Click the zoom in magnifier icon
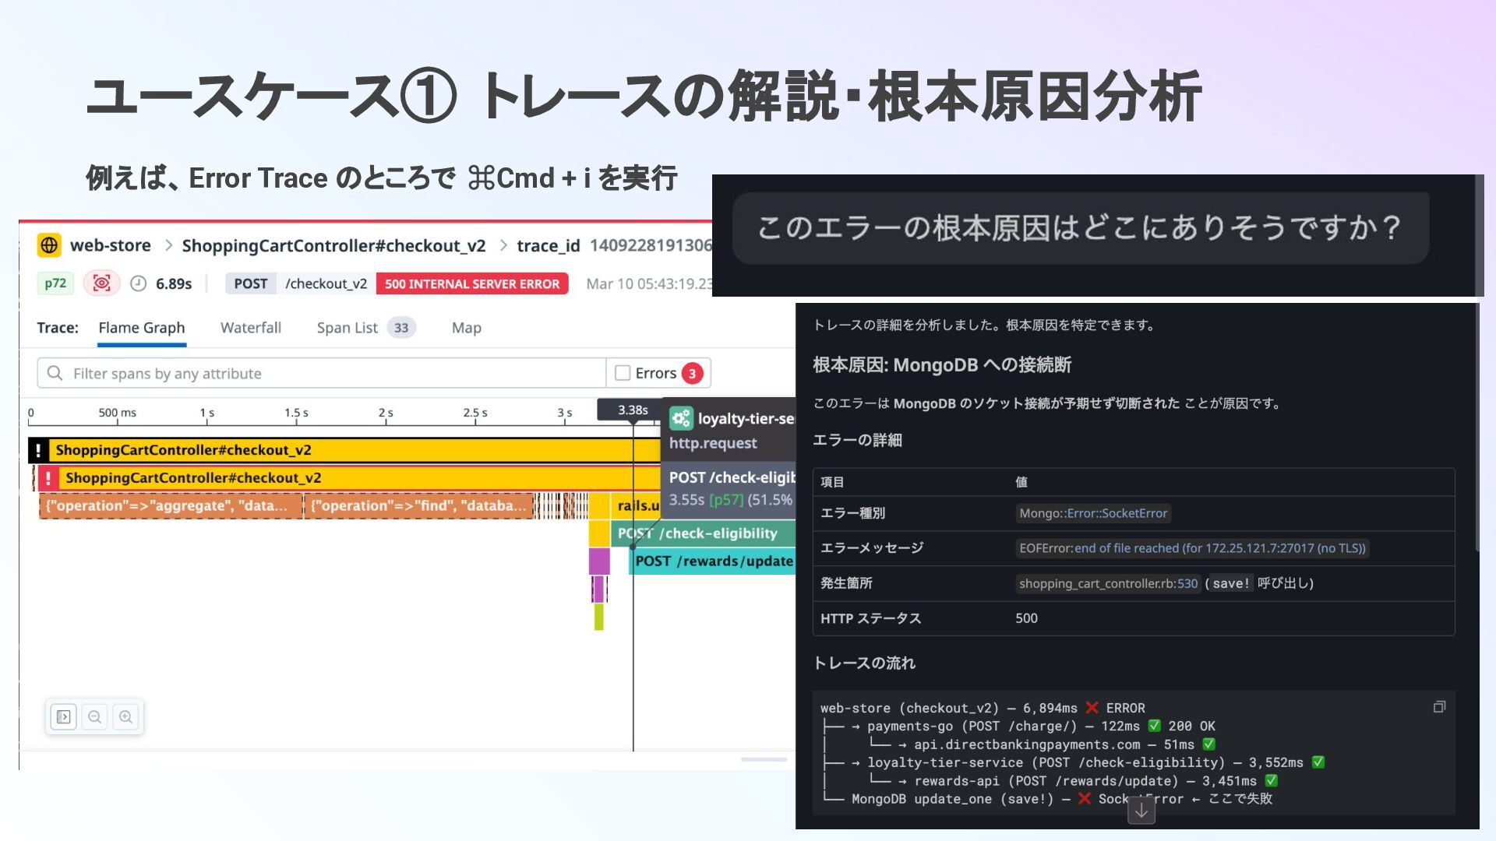This screenshot has height=841, width=1496. pyautogui.click(x=125, y=716)
